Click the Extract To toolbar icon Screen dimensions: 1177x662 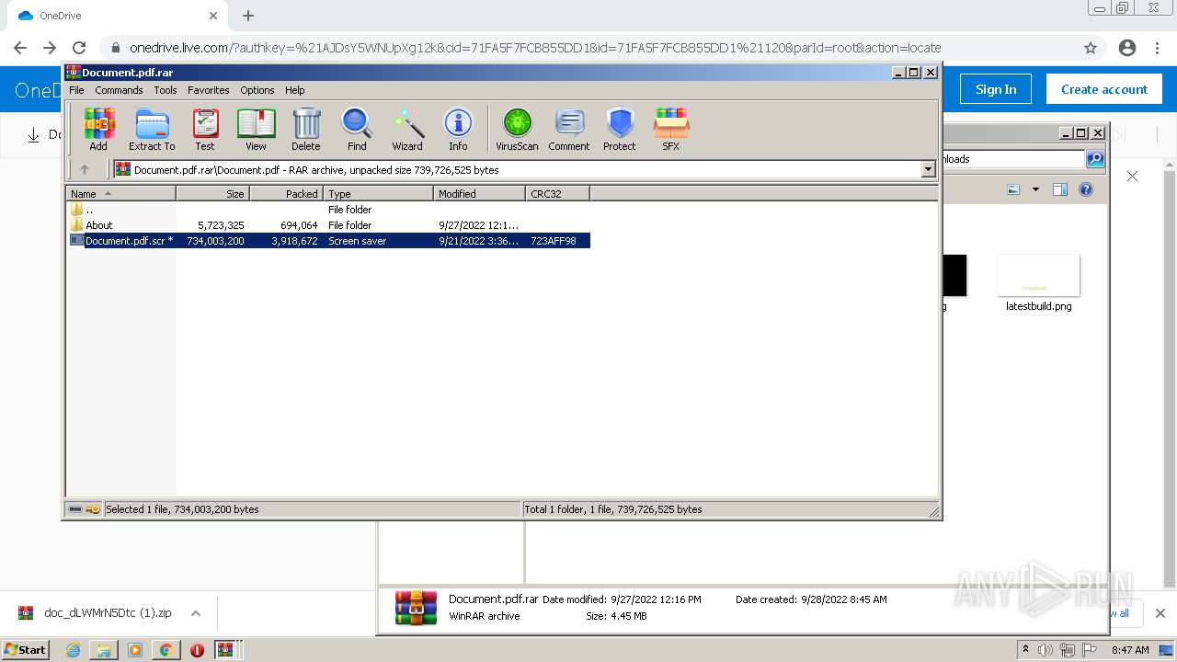coord(152,129)
